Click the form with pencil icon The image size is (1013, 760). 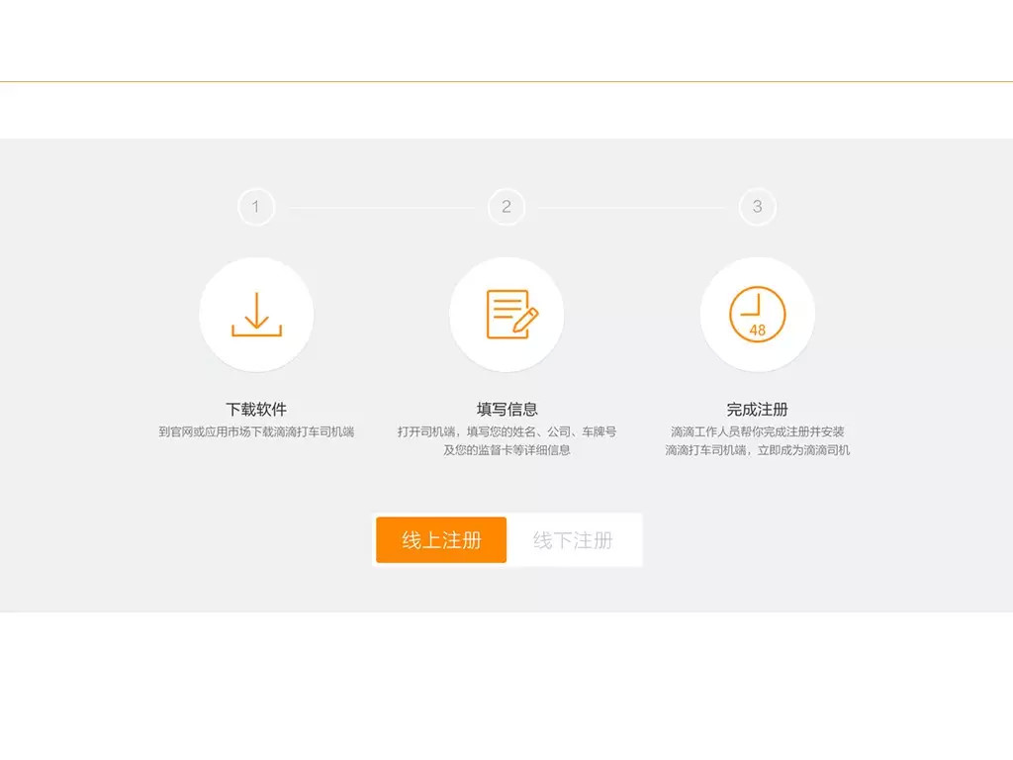pos(506,315)
